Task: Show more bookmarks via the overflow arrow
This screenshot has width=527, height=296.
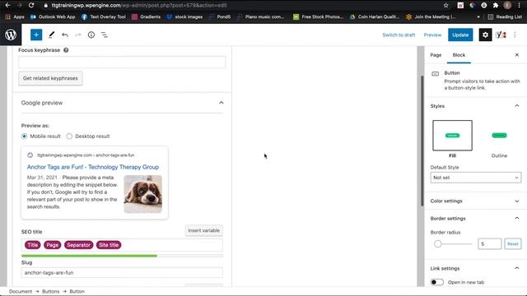Action: (478, 16)
